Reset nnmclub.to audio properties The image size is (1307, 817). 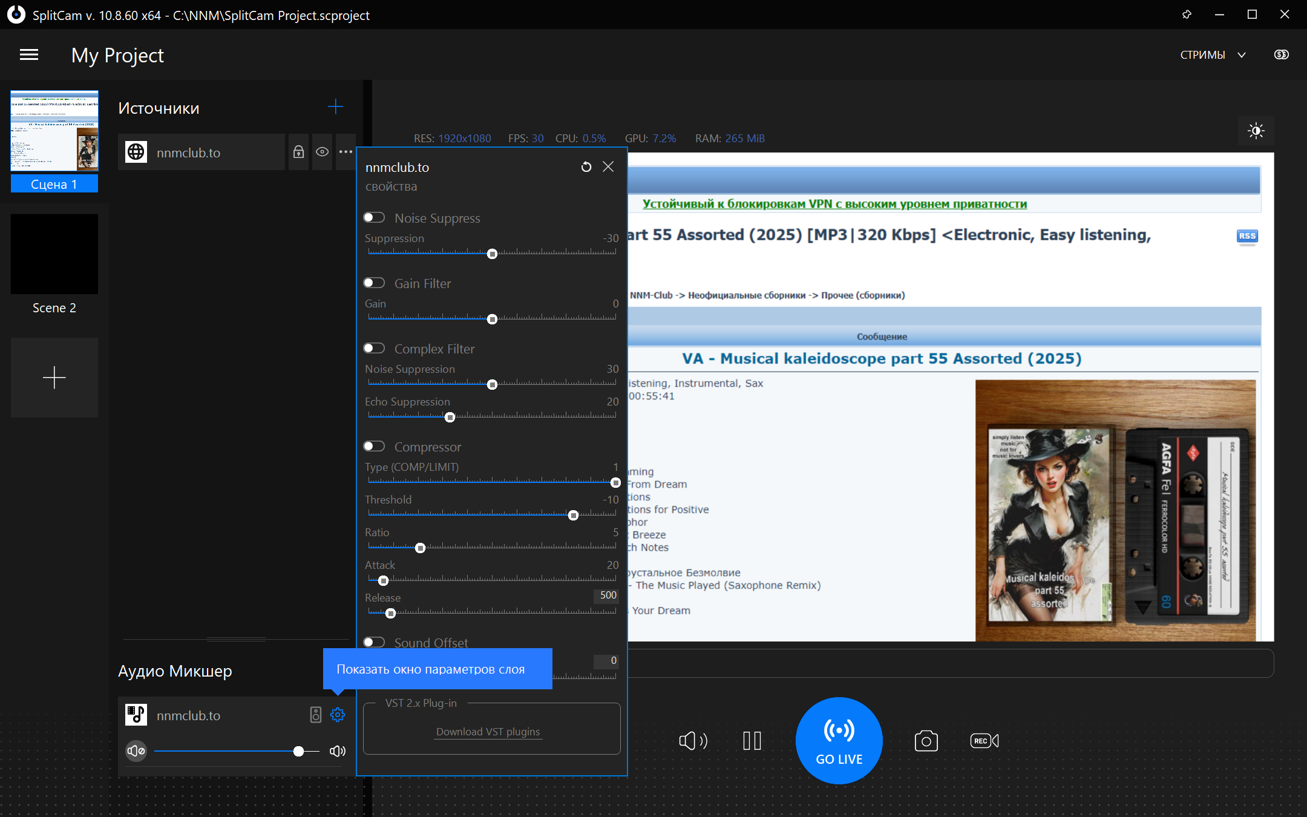point(586,167)
